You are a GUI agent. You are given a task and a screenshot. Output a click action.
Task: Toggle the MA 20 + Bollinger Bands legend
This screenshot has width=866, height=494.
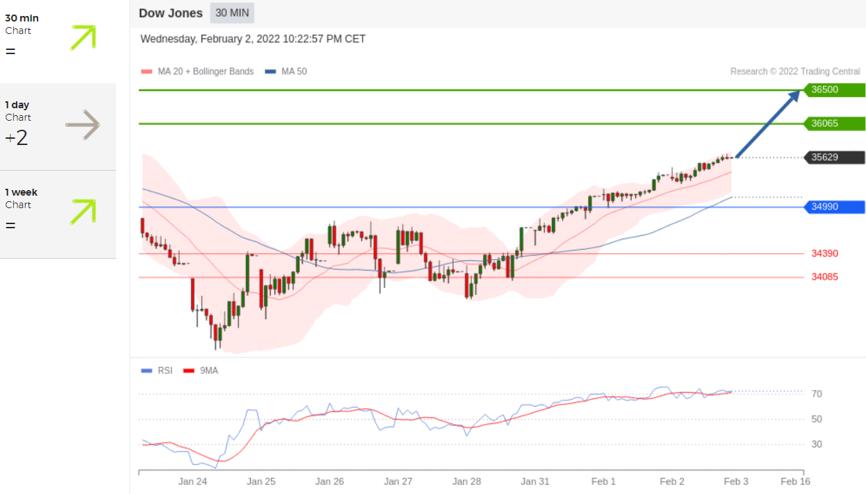197,71
